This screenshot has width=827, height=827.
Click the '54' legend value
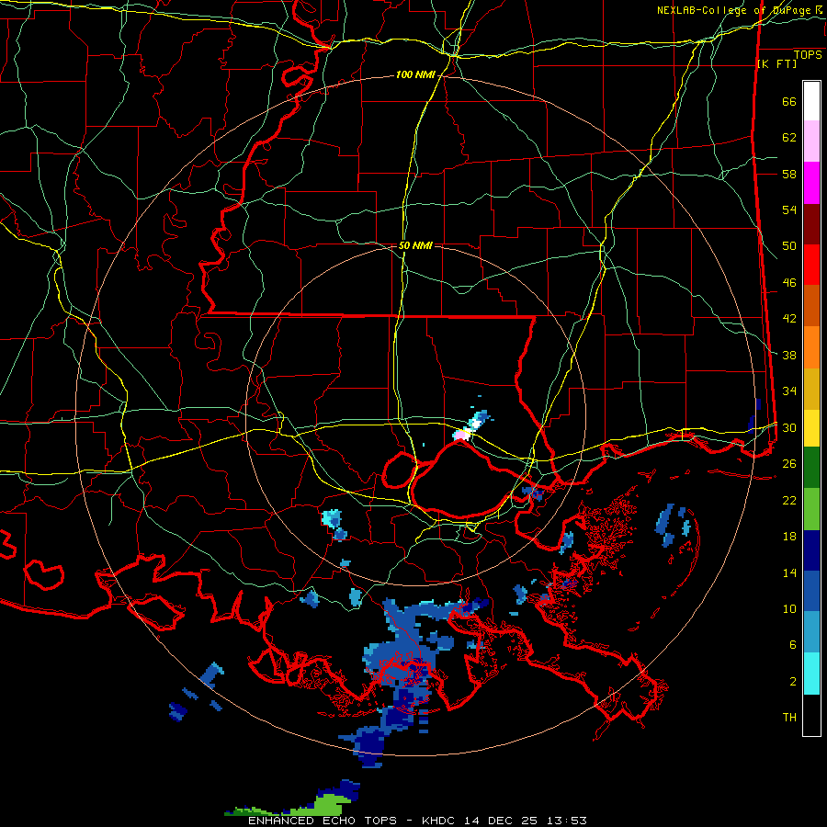[x=789, y=210]
